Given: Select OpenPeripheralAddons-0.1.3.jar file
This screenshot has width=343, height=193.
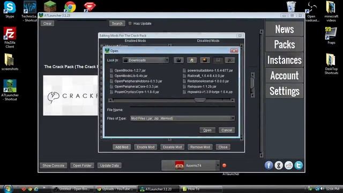Looking at the screenshot, I should 136,81.
